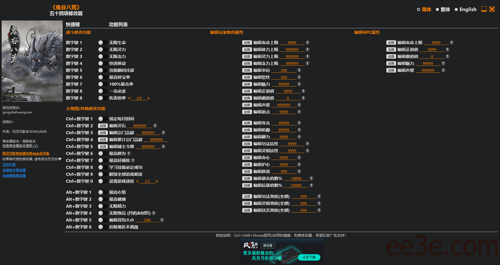Click the 点击下载 banner button
The width and height of the screenshot is (500, 265).
tap(309, 257)
